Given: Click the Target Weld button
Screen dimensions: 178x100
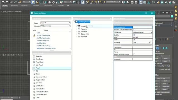Looking at the screenshot, I should pos(165,86).
